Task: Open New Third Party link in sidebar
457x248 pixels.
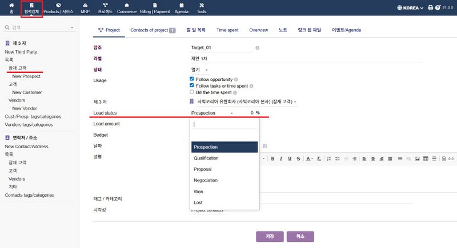Action: click(x=21, y=51)
